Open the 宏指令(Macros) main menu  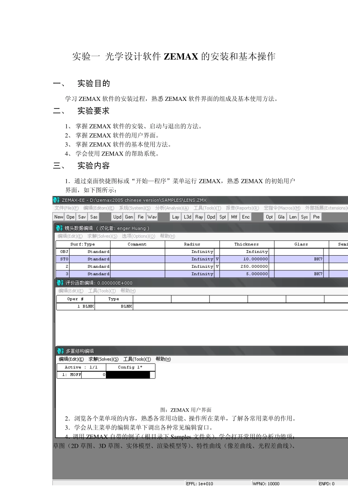coord(282,208)
